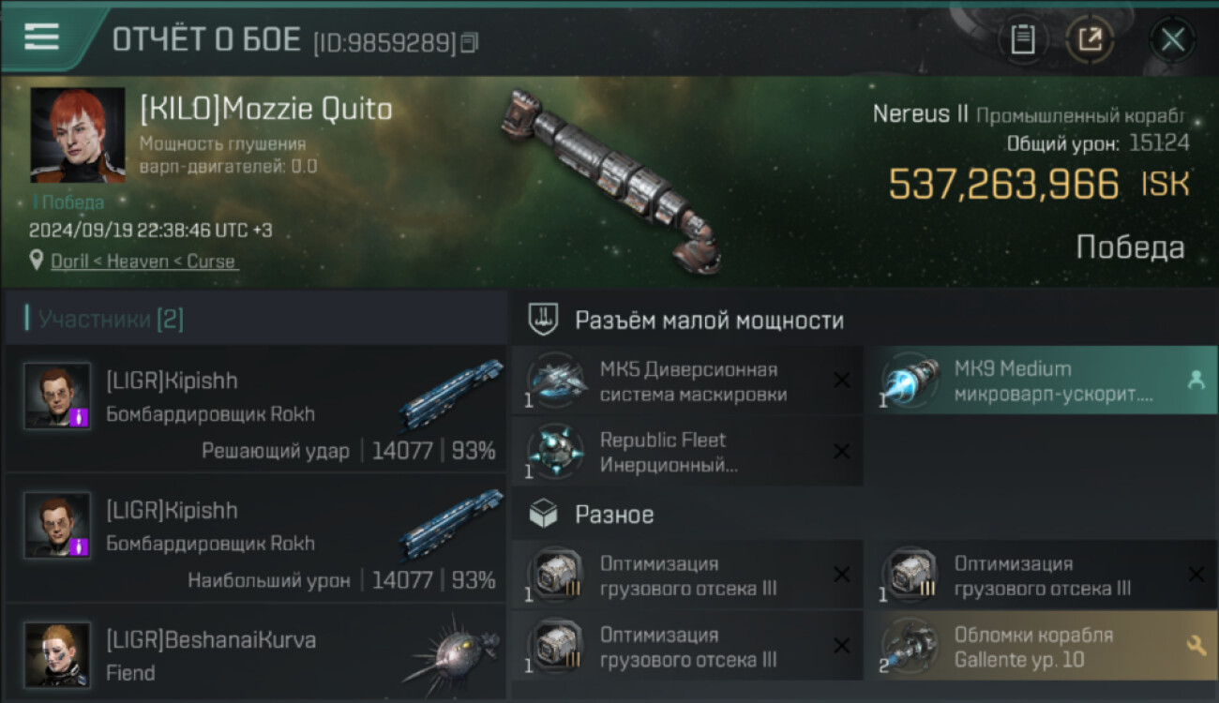Close the battle report window
1219x703 pixels.
pyautogui.click(x=1172, y=39)
